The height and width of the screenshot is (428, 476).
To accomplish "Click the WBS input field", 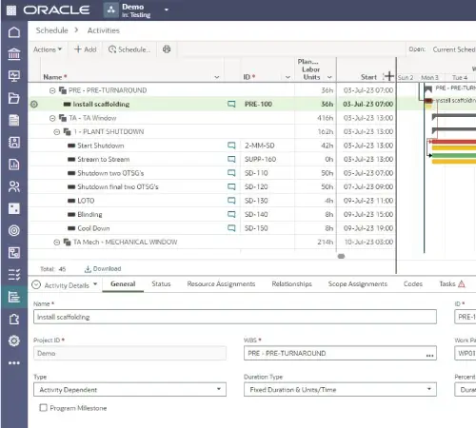I will pos(340,353).
